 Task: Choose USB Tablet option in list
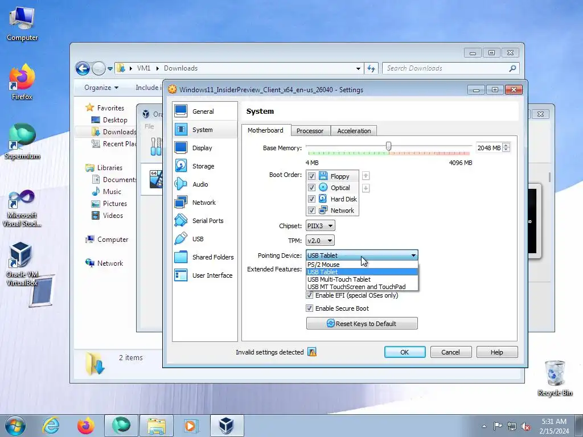362,272
